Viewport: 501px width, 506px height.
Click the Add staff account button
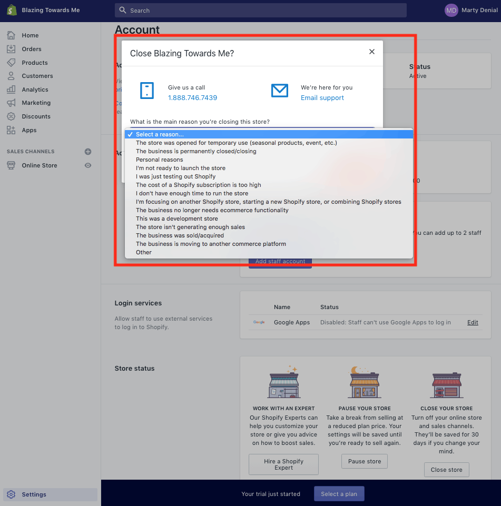click(x=280, y=262)
